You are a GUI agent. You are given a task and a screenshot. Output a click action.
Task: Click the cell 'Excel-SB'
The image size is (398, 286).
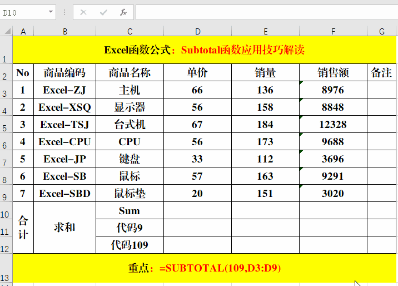tap(64, 176)
